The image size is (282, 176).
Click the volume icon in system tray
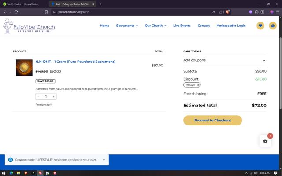pyautogui.click(x=256, y=173)
